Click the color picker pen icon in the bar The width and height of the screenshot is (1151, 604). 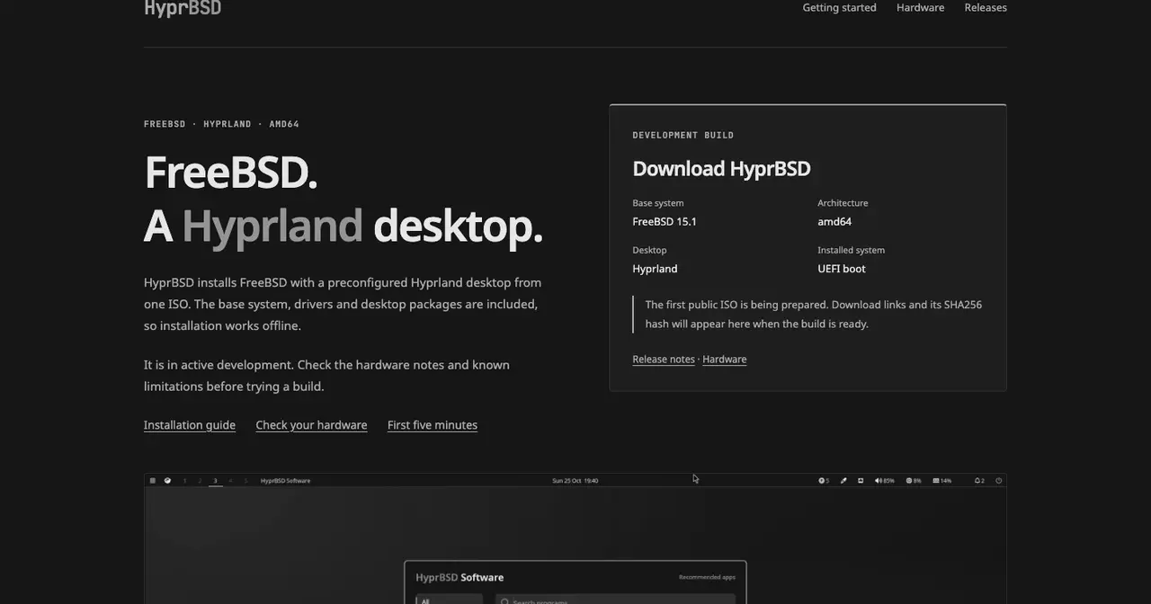(x=843, y=481)
